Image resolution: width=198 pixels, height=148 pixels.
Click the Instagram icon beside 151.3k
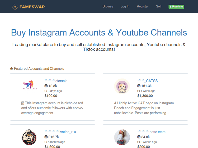click(x=139, y=86)
